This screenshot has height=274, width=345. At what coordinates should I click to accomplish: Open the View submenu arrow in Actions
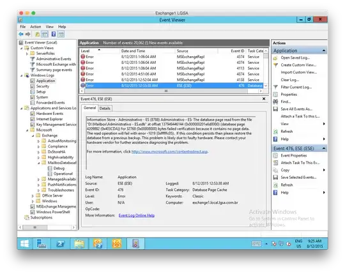click(324, 124)
